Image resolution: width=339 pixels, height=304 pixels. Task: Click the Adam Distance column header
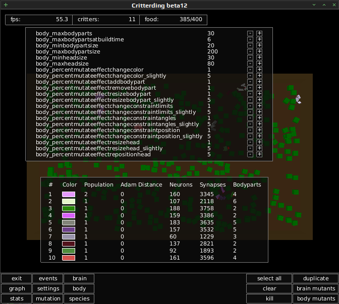[x=141, y=185]
